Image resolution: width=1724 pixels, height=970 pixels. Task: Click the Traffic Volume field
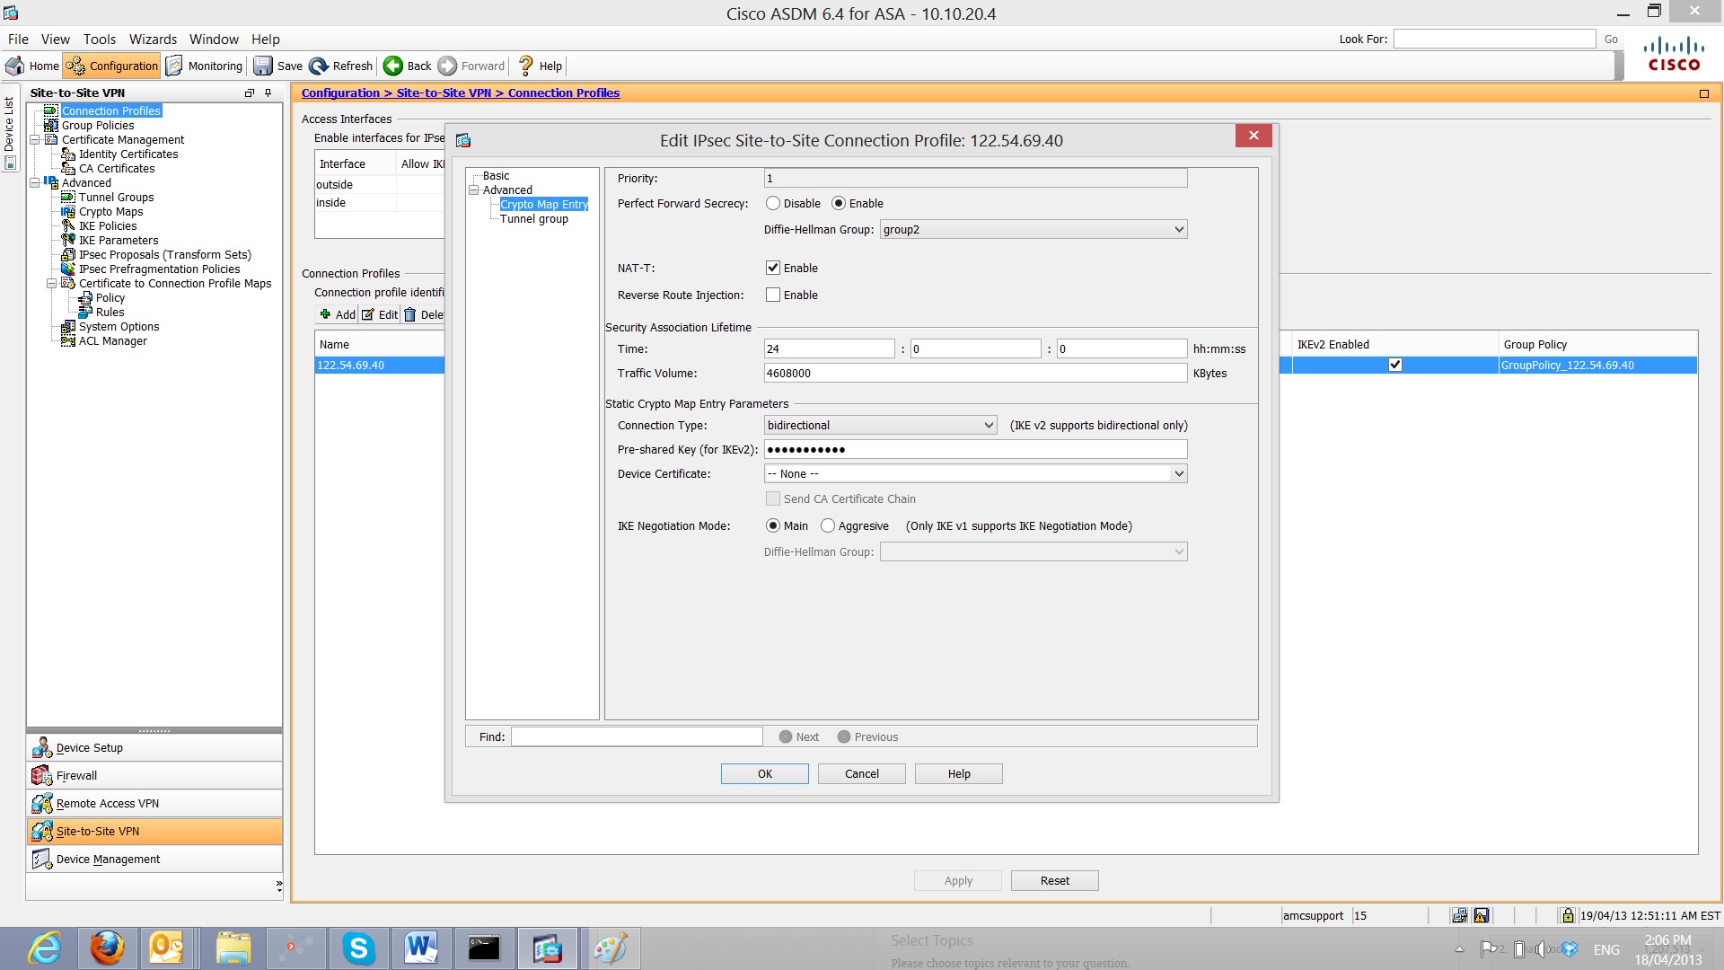975,373
